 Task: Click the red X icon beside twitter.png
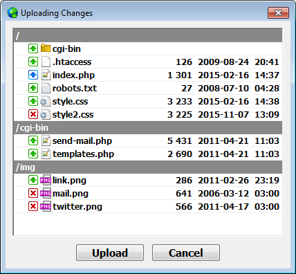tap(33, 206)
